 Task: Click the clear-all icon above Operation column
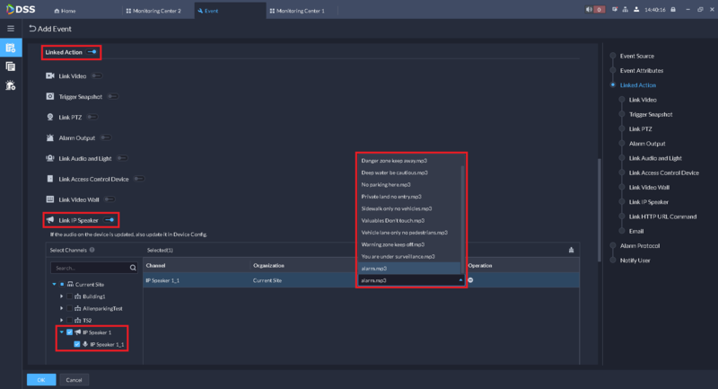pyautogui.click(x=571, y=250)
